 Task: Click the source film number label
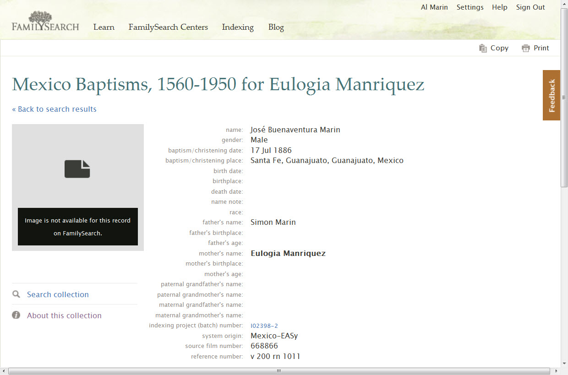point(214,346)
